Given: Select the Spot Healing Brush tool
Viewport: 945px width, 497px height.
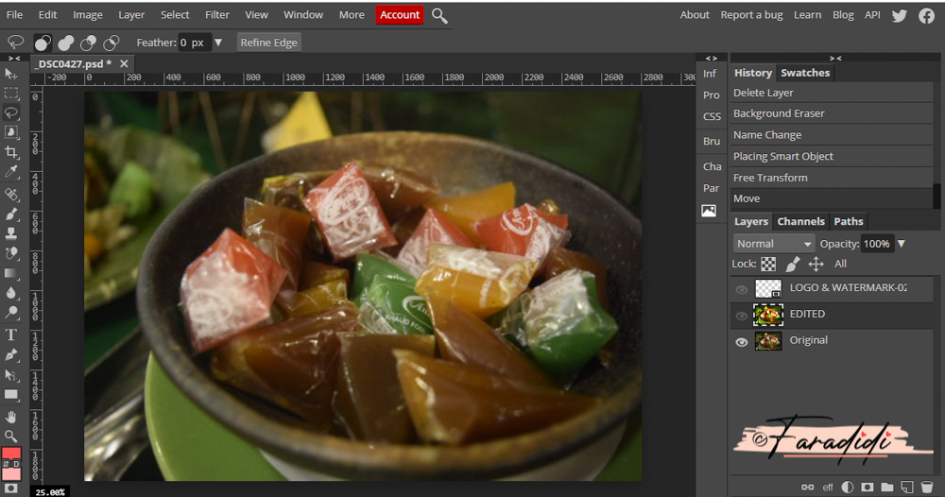Looking at the screenshot, I should [x=10, y=194].
